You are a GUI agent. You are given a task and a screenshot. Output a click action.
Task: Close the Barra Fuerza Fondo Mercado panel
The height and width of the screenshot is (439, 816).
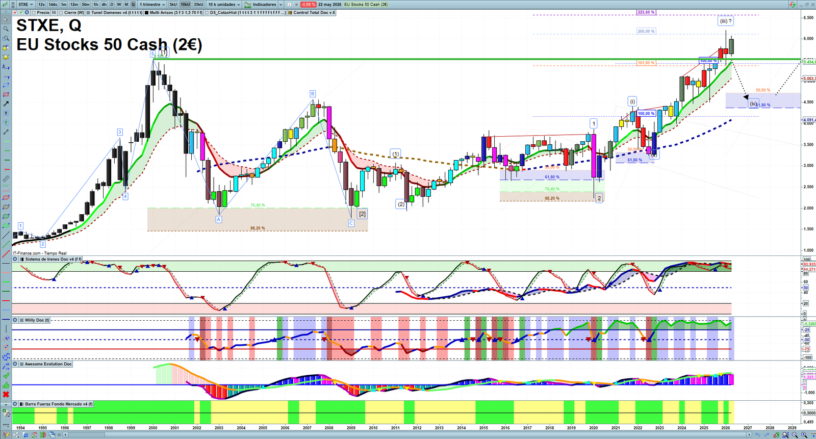point(15,404)
